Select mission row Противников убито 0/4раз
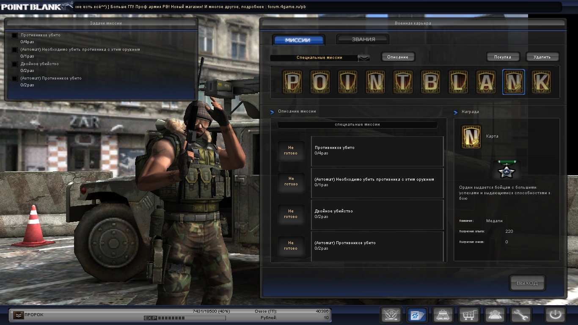Image resolution: width=578 pixels, height=325 pixels. pyautogui.click(x=377, y=151)
